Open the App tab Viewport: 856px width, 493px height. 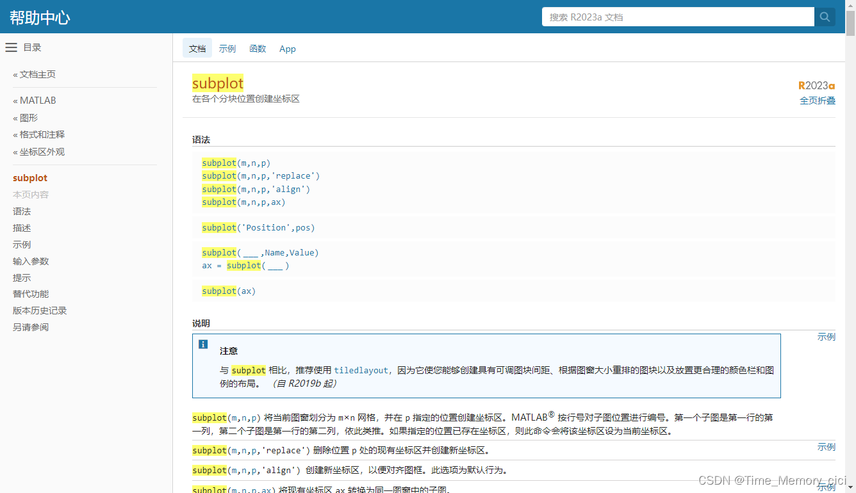point(287,48)
